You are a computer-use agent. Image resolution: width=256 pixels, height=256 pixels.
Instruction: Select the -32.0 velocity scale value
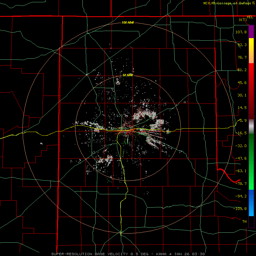pyautogui.click(x=241, y=146)
